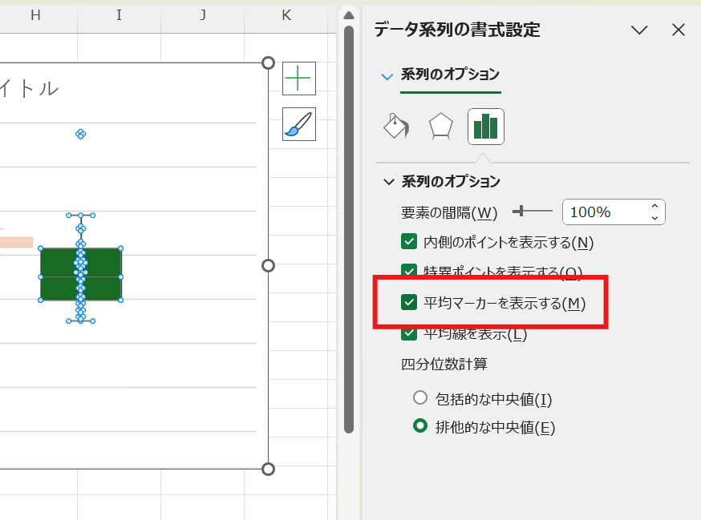Open the Chart Styles brush button
701x520 pixels.
pyautogui.click(x=298, y=123)
